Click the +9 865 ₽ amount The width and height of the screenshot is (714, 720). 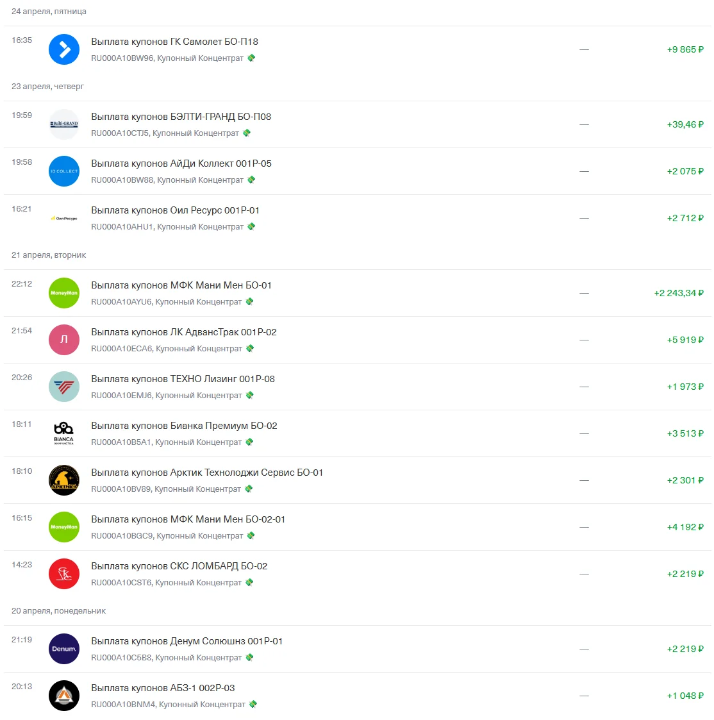(x=685, y=49)
